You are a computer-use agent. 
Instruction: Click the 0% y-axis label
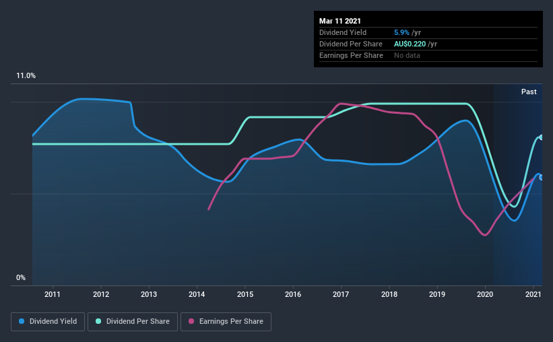21,278
